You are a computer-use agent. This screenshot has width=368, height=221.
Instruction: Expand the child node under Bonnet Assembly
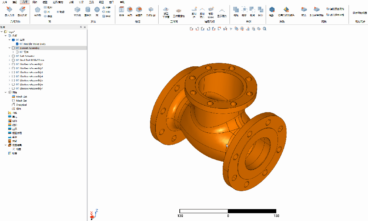tap(13, 52)
